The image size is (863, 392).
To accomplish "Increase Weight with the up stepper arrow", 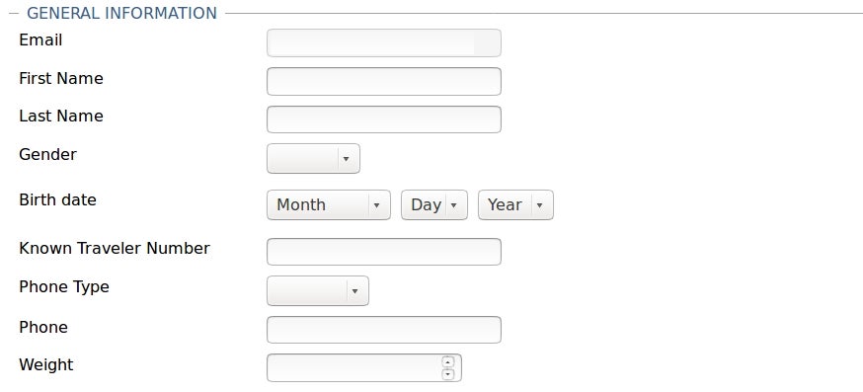I will [448, 362].
